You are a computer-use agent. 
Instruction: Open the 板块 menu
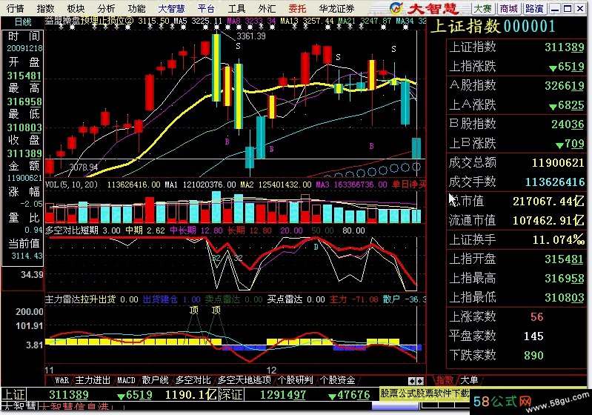76,8
